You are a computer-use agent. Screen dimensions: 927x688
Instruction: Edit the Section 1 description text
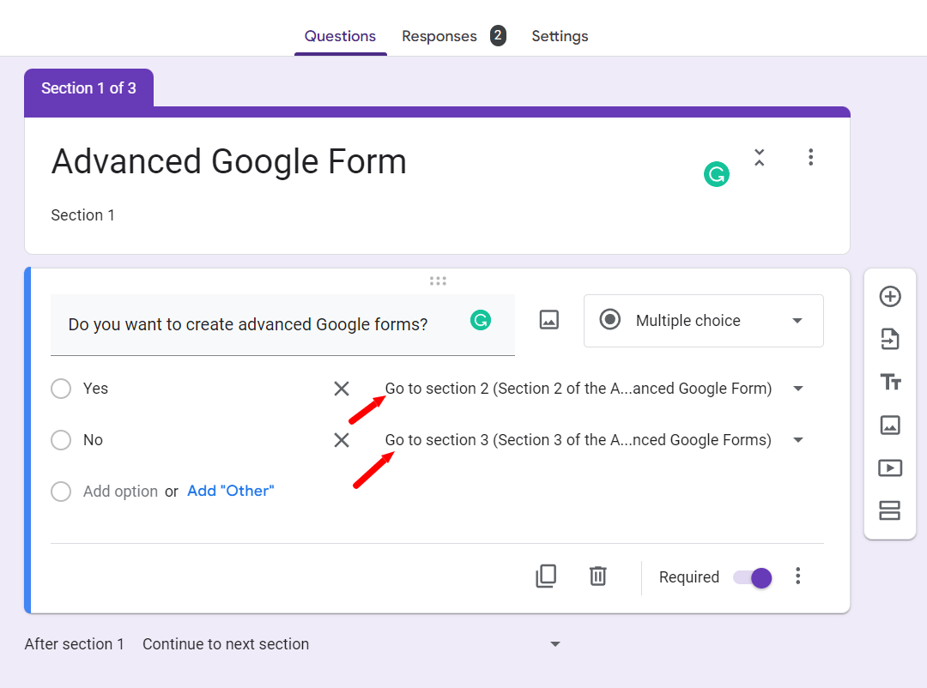click(x=82, y=215)
